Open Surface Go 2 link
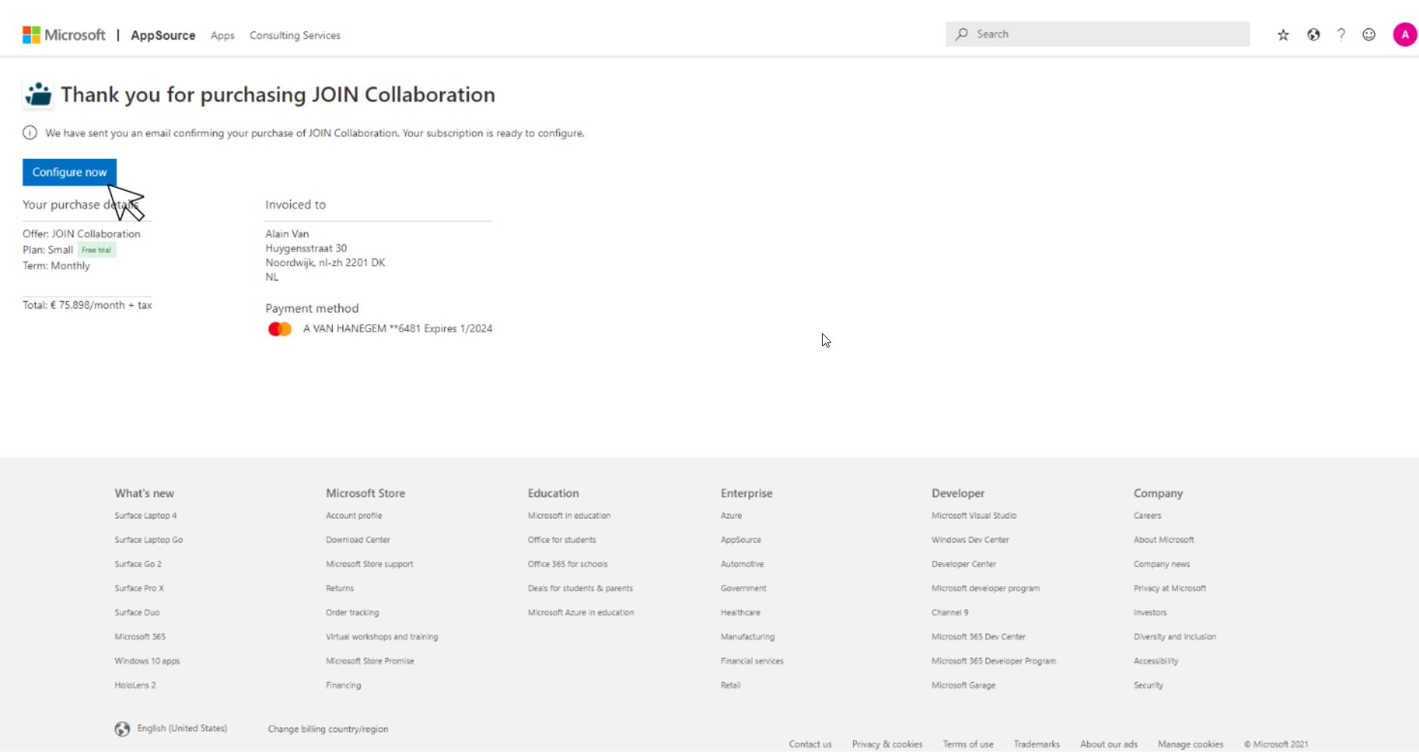Image resolution: width=1419 pixels, height=752 pixels. [x=138, y=564]
